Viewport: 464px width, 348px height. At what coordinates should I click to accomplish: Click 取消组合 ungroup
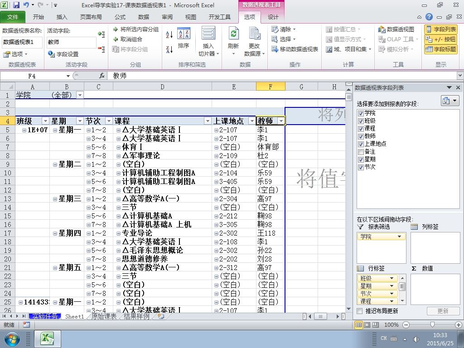[x=127, y=39]
